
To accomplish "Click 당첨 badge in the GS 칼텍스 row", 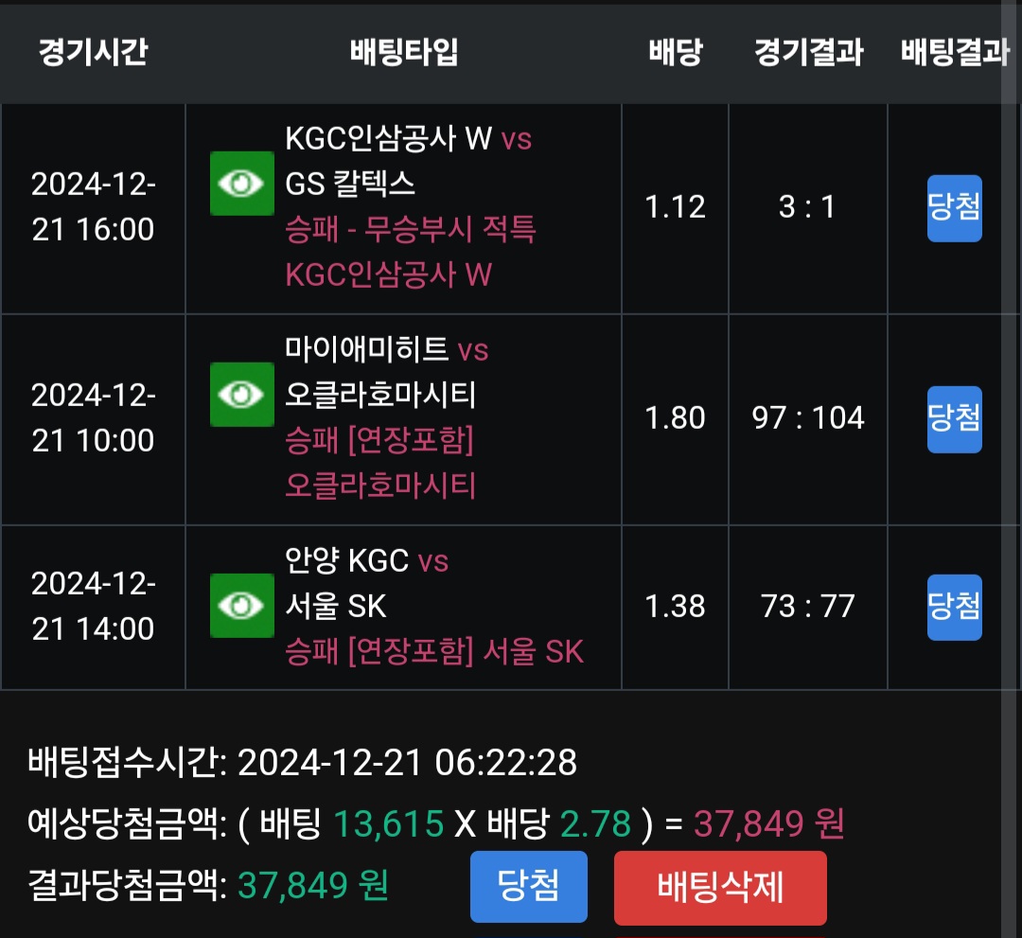I will coord(954,208).
